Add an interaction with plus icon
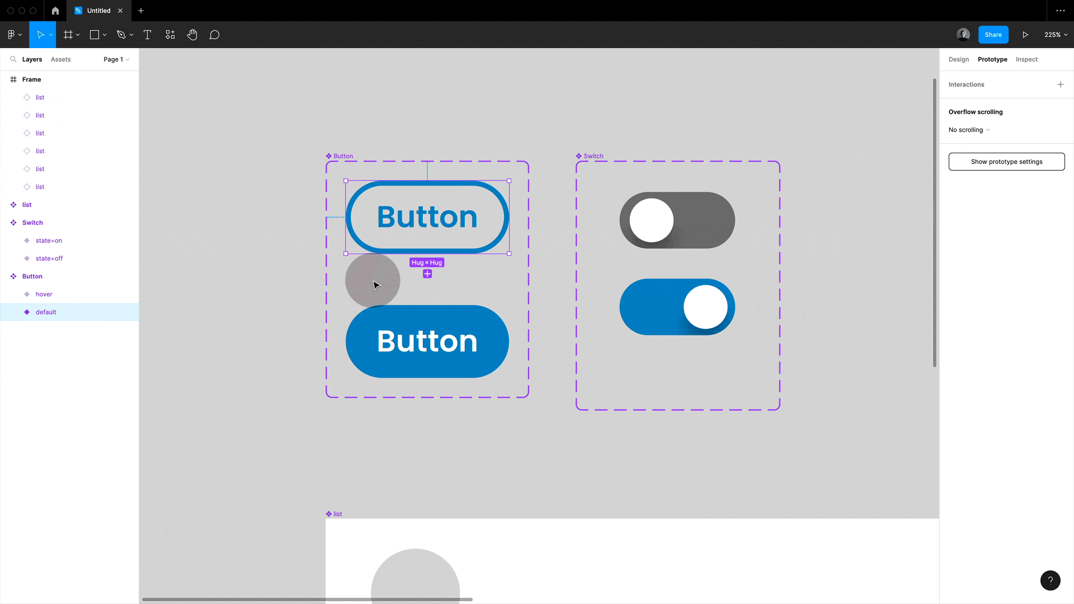Viewport: 1074px width, 604px height. tap(1060, 84)
